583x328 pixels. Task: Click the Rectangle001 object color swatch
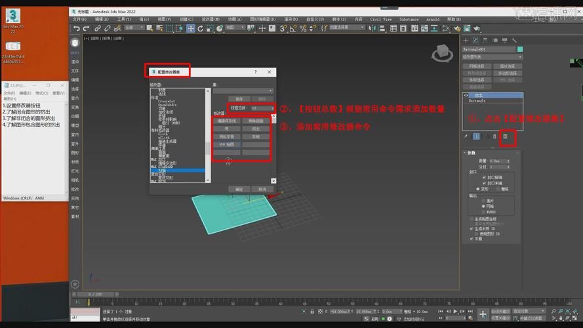tap(520, 49)
